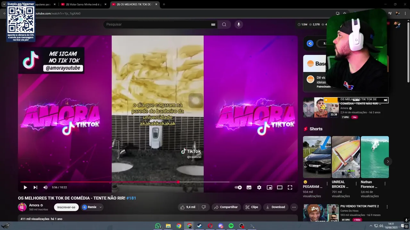Open WhatsApp from taskbar
The width and height of the screenshot is (410, 230).
(x=158, y=226)
